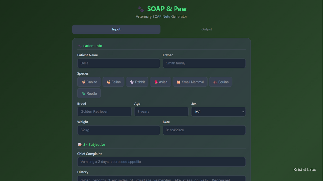Image resolution: width=323 pixels, height=181 pixels.
Task: Click the dog icon on Canine
Action: (x=83, y=82)
